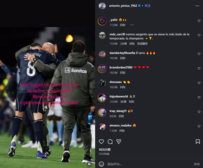Share post via paper plane icon
203x168 pixels.
119,142
